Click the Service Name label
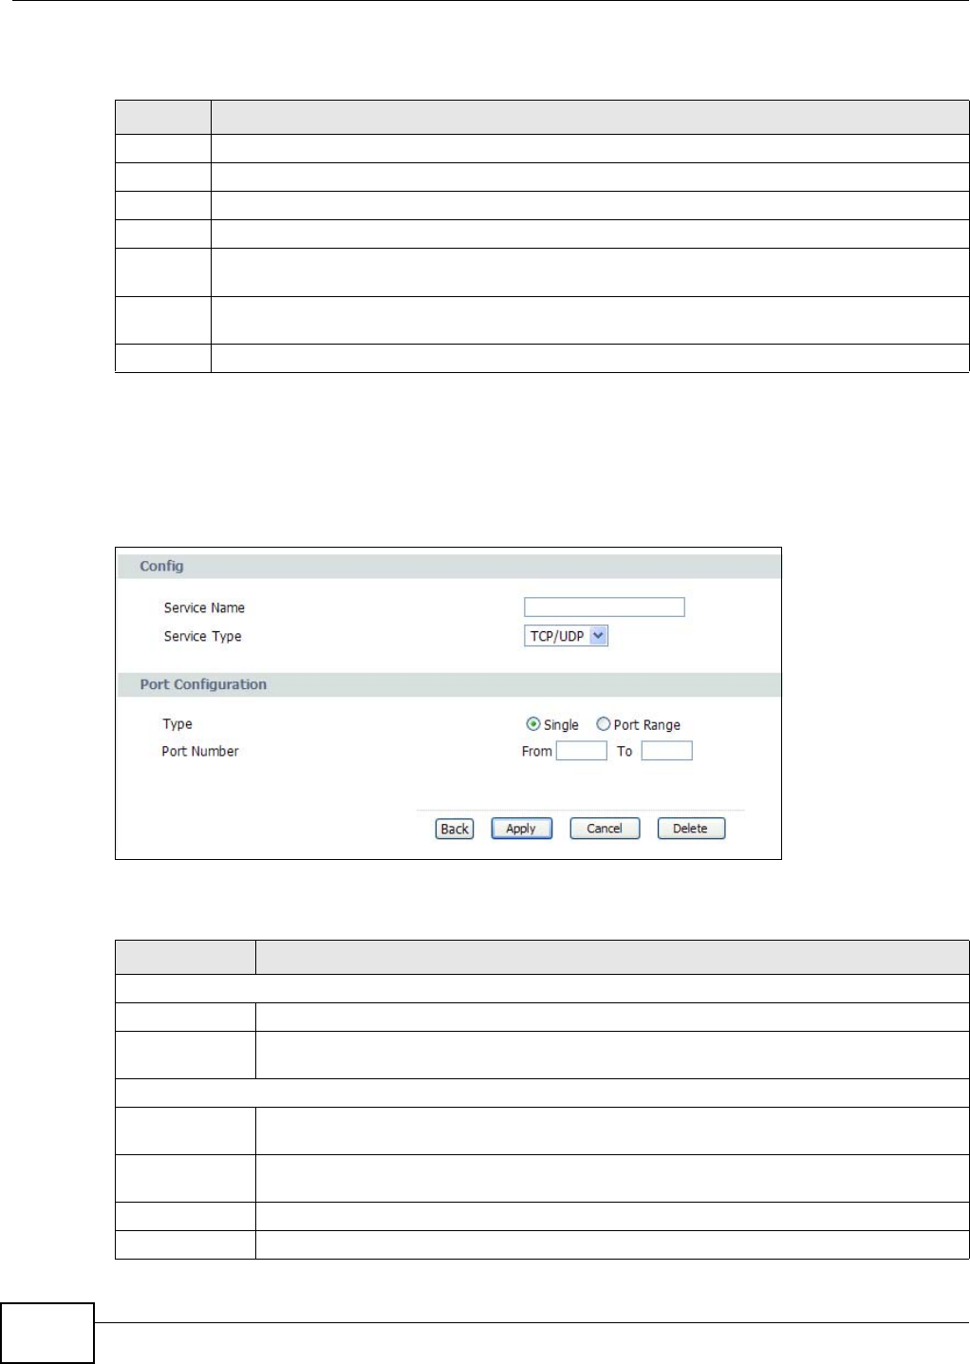Image resolution: width=970 pixels, height=1364 pixels. [x=204, y=607]
